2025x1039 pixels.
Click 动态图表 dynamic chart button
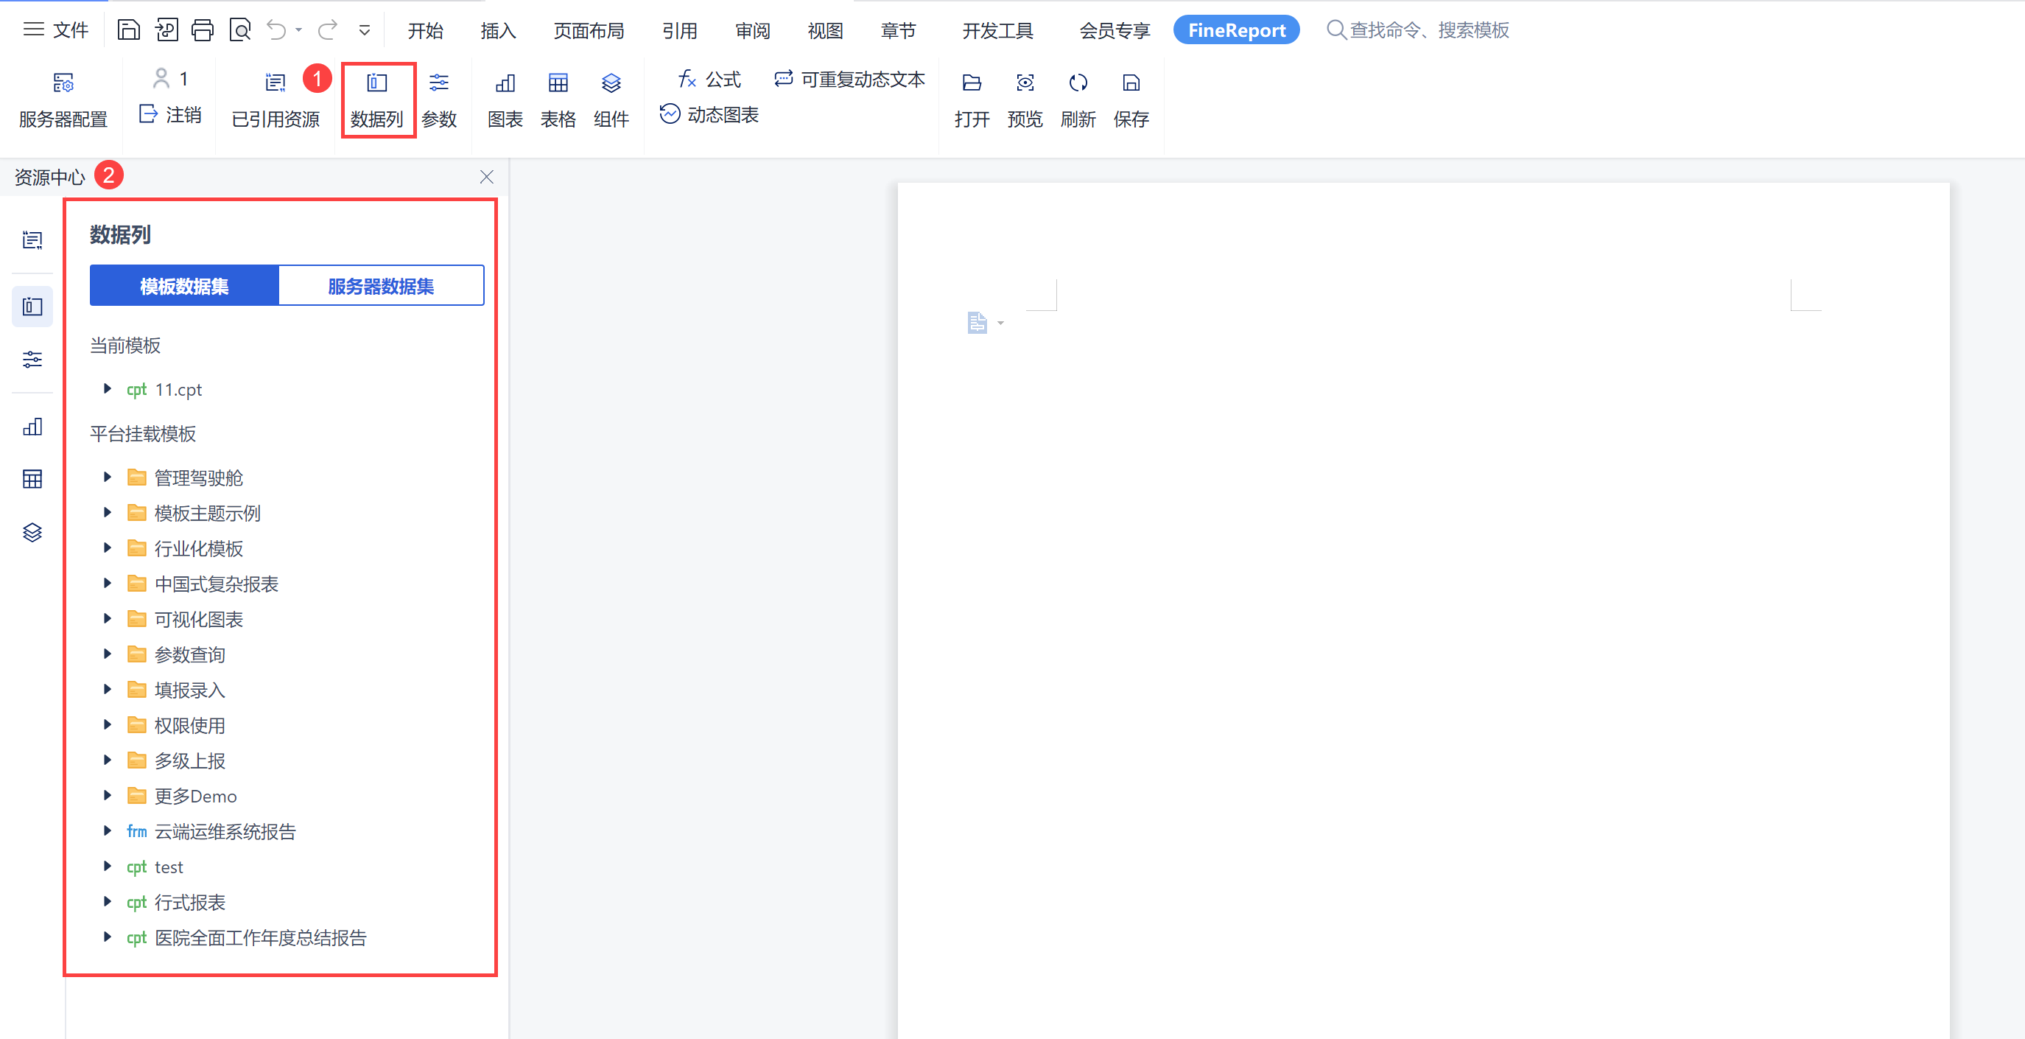[709, 115]
